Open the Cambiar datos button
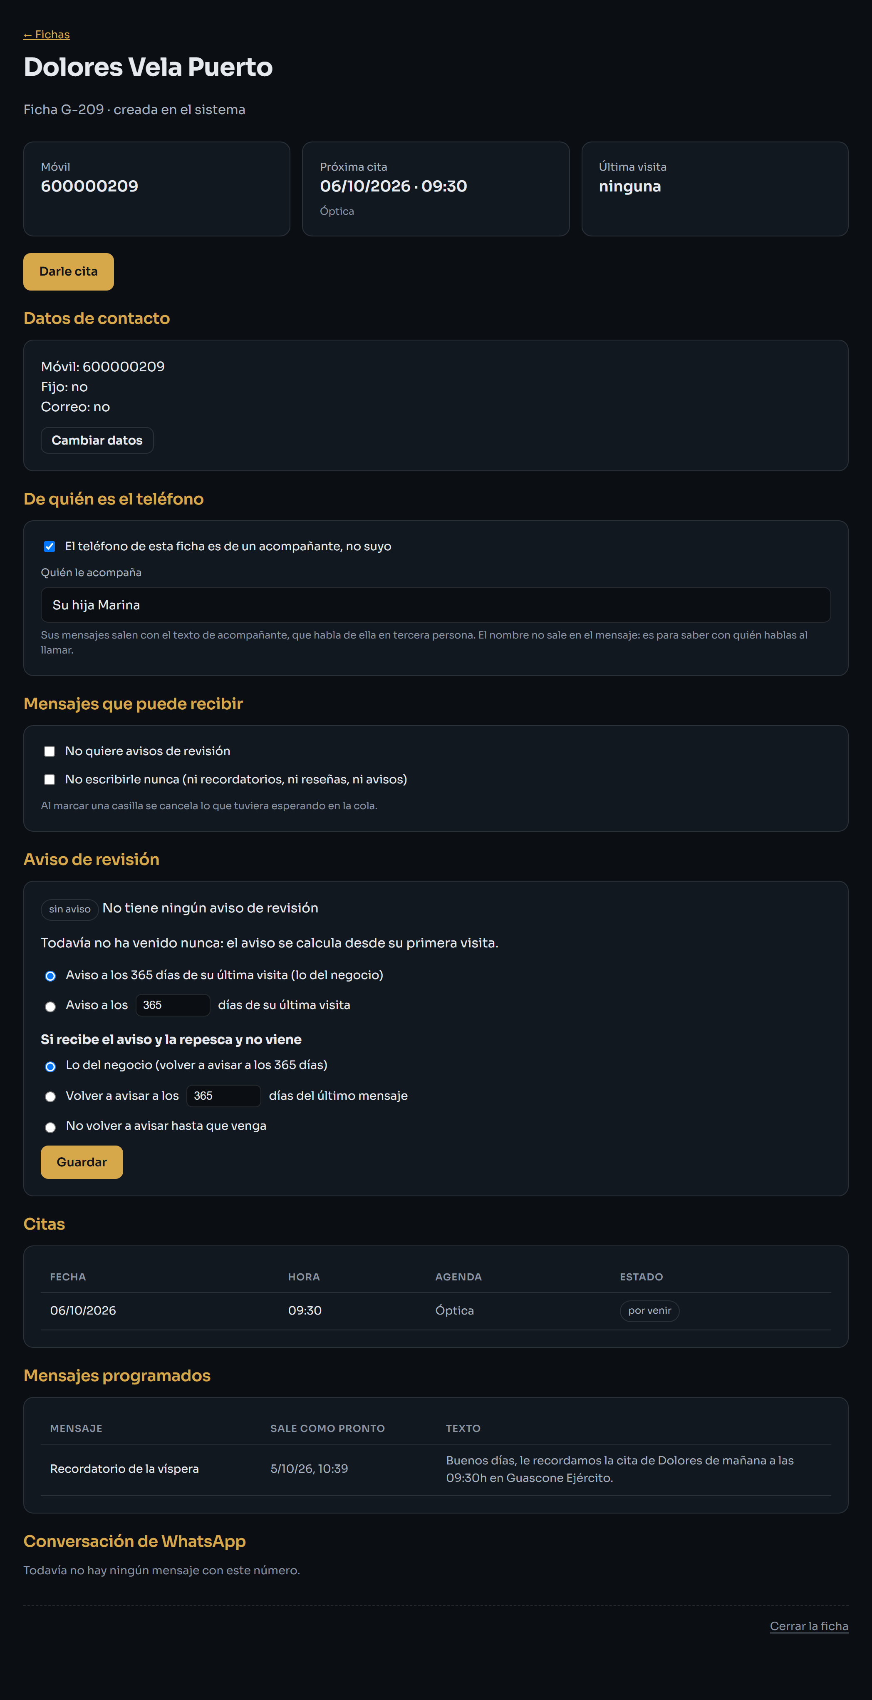 tap(97, 440)
